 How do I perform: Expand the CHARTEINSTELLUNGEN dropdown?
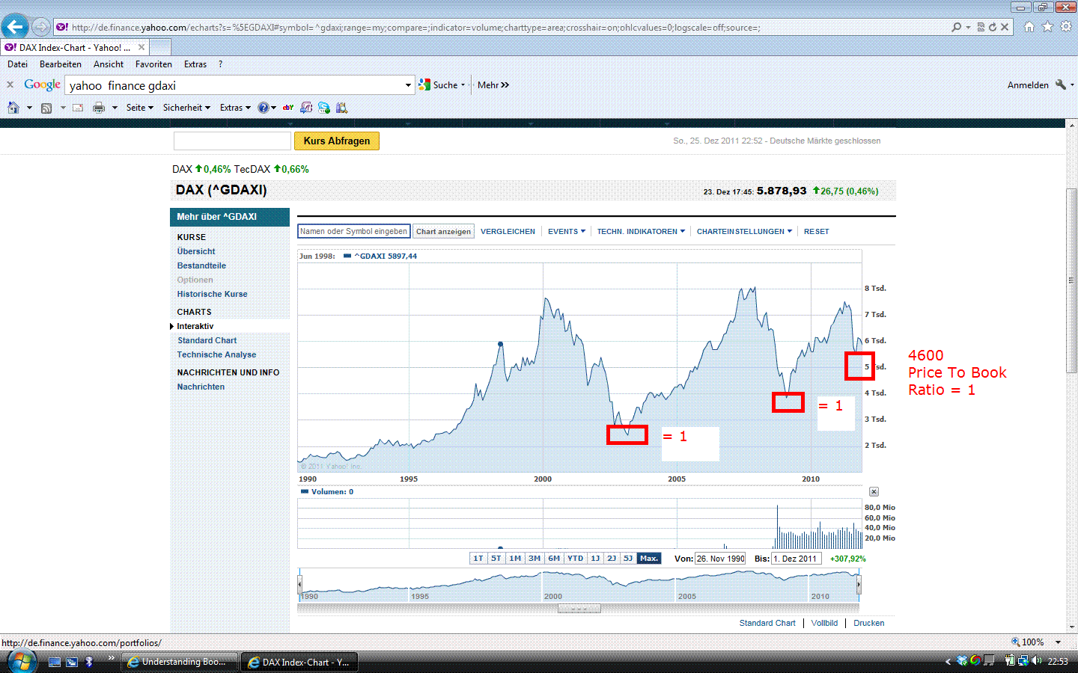[x=745, y=232]
